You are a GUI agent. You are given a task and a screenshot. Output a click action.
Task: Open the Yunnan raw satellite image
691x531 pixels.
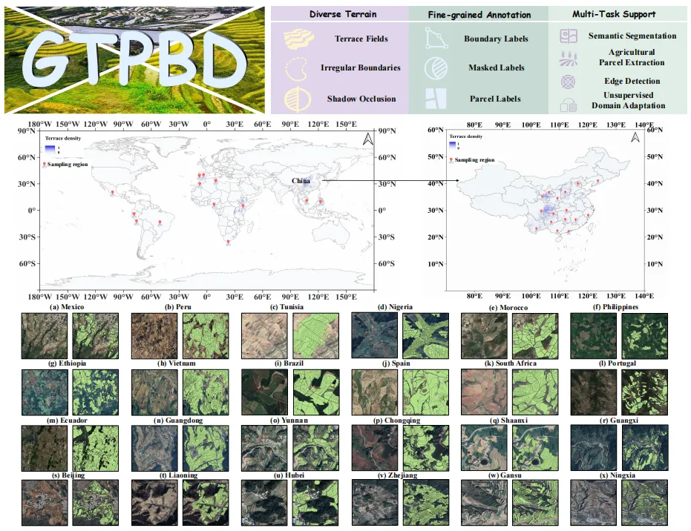click(264, 448)
